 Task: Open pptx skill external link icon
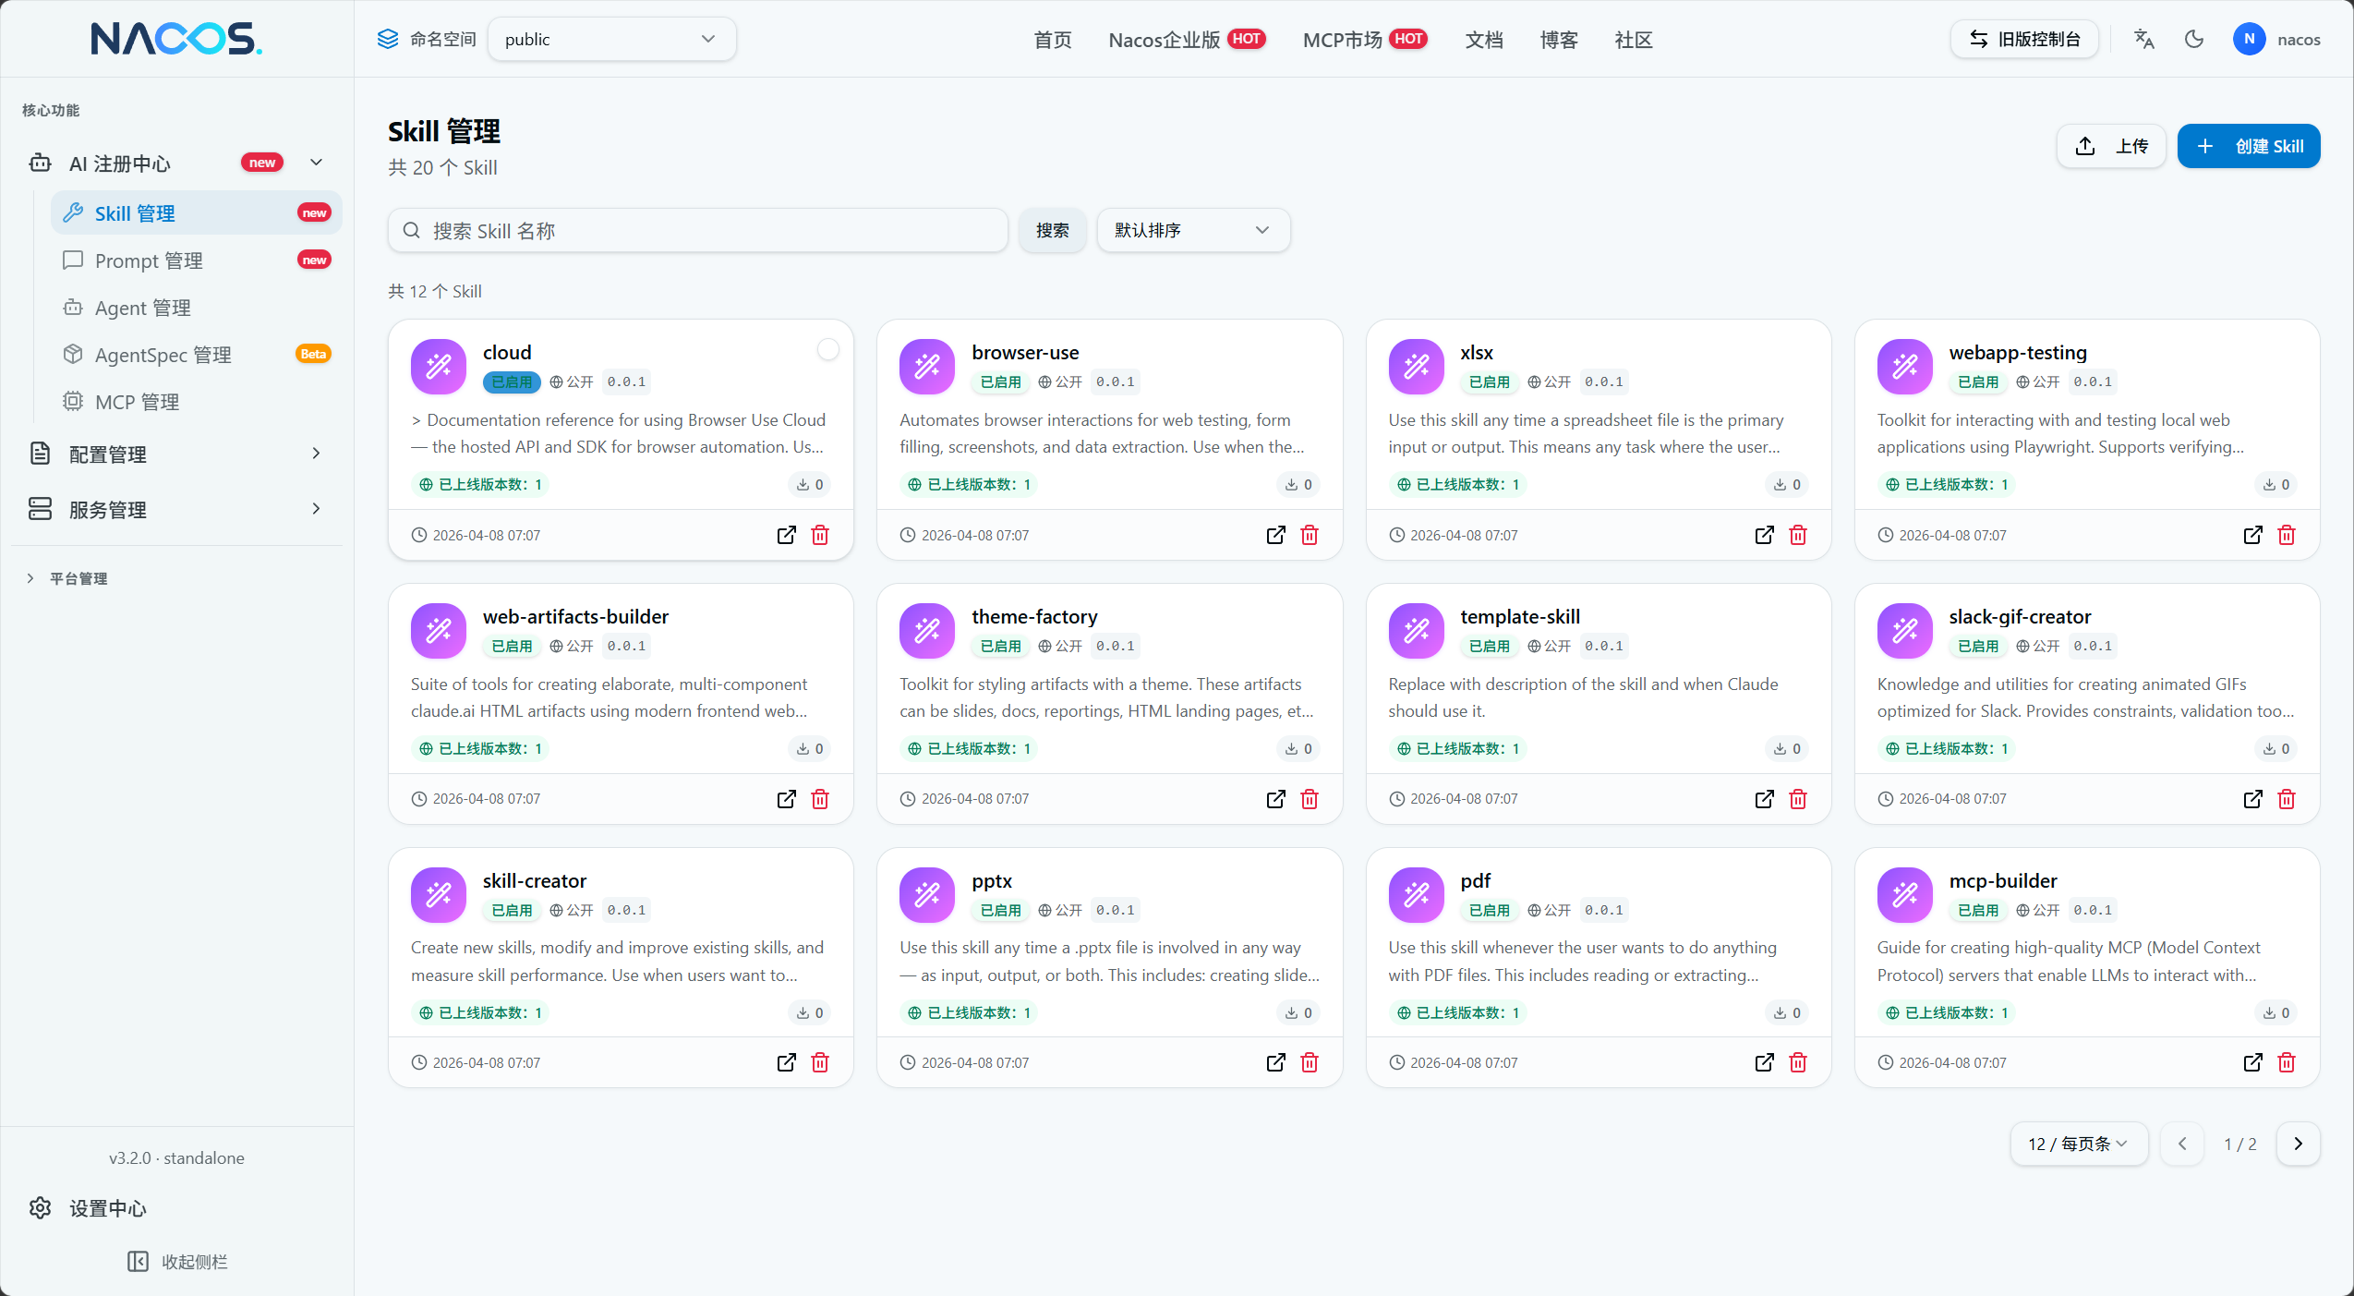[x=1275, y=1062]
